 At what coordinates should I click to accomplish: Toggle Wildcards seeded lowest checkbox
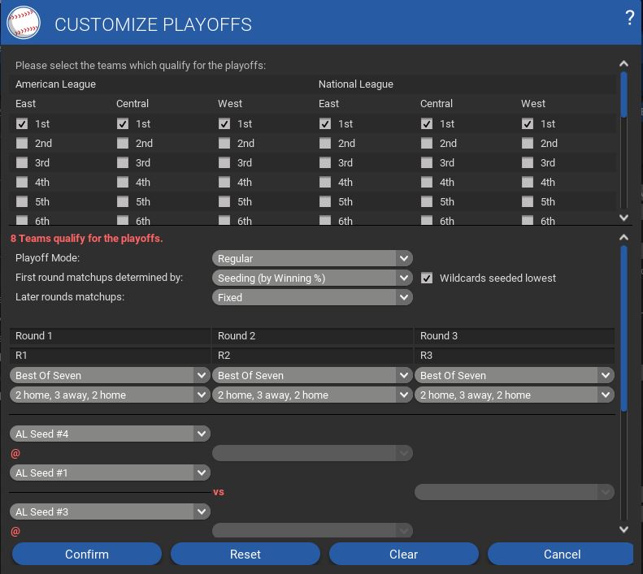coord(427,278)
